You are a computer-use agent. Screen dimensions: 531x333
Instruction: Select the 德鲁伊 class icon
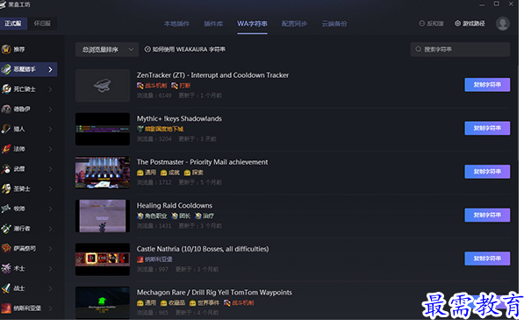6,110
